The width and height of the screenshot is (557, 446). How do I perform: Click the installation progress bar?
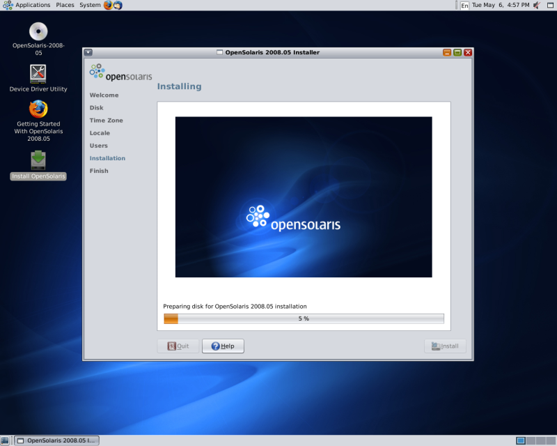point(304,318)
